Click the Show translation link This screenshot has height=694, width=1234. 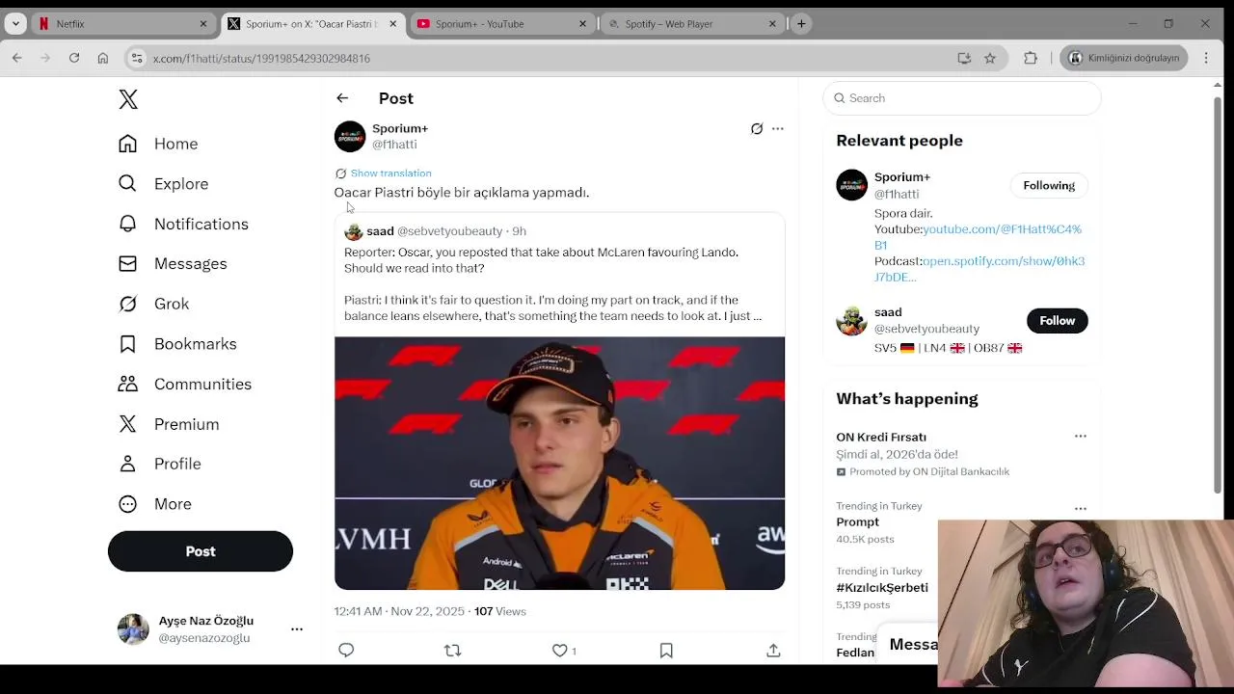[x=390, y=173]
